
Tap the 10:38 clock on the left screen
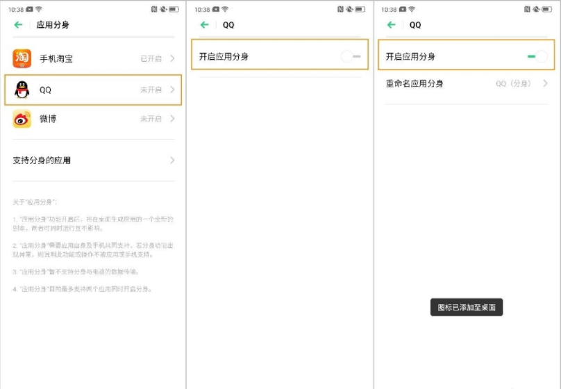click(16, 10)
